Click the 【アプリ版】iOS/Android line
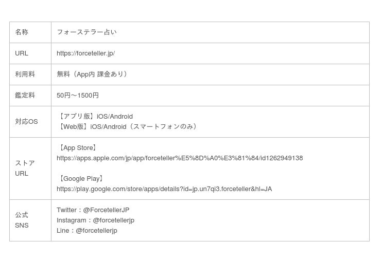The image size is (381, 262). pos(95,117)
